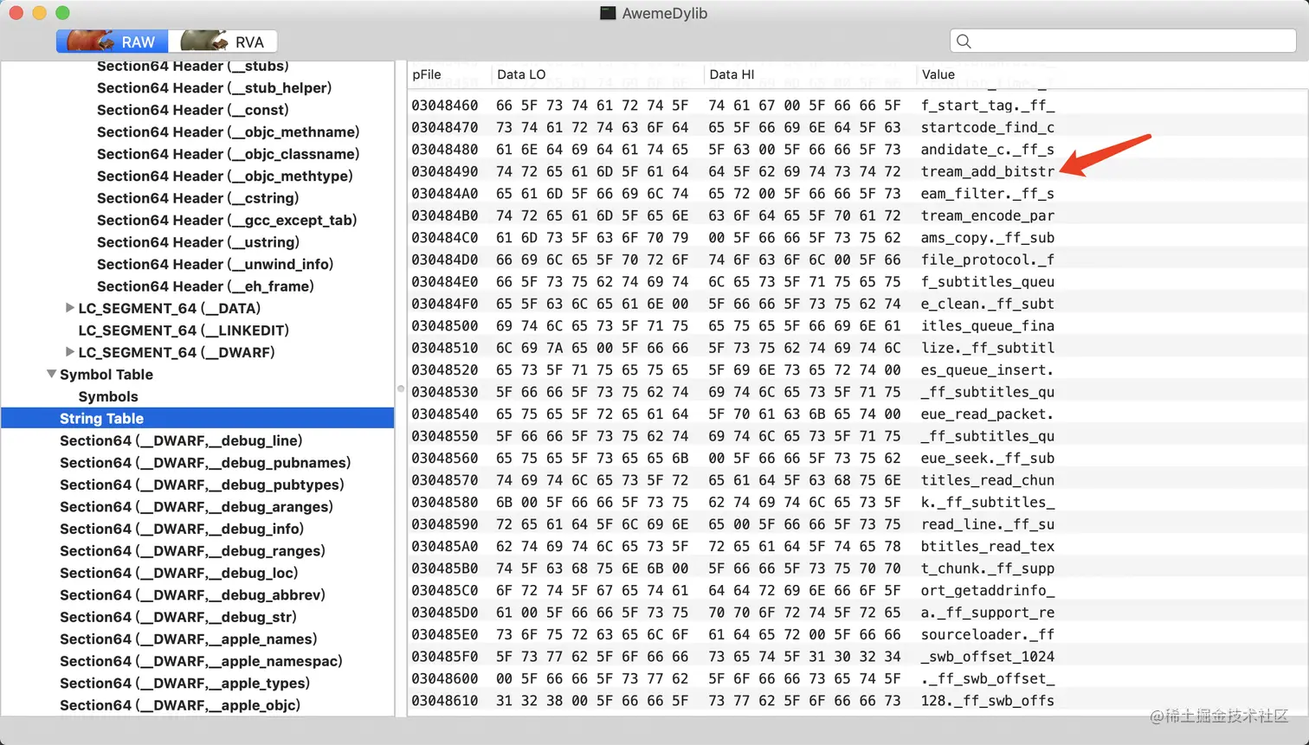Focus the search input field
Screen dimensions: 1309x745
click(1123, 41)
